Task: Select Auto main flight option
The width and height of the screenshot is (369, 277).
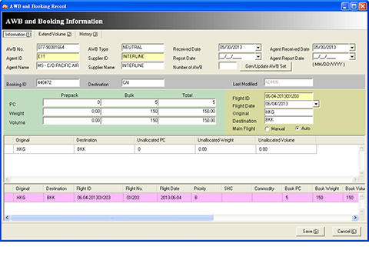Action: [297, 128]
